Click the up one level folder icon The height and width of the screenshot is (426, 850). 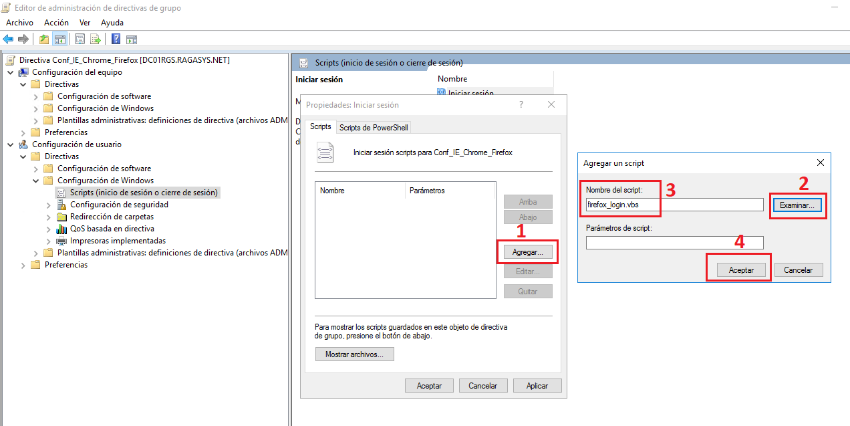point(43,38)
